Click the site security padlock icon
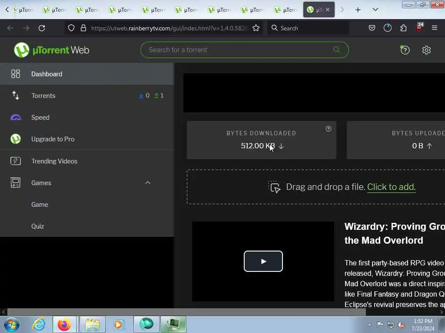The image size is (445, 333). [83, 28]
